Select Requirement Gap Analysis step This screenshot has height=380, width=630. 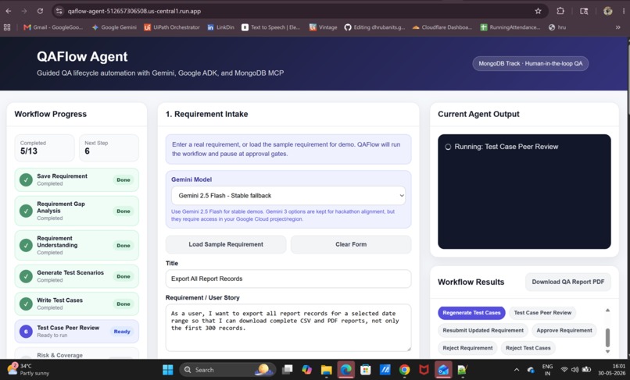click(x=77, y=211)
